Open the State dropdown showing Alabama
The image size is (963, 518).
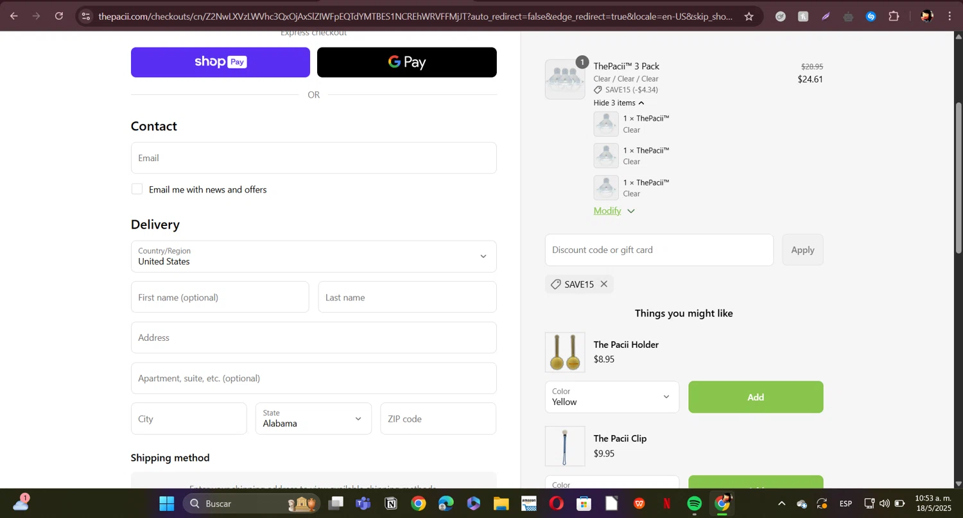click(313, 419)
